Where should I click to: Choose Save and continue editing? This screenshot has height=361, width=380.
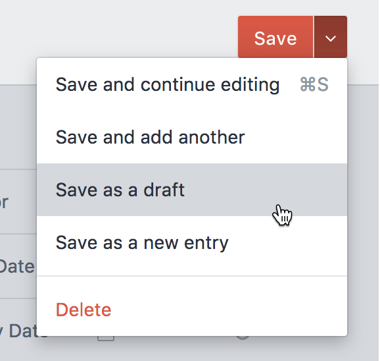pyautogui.click(x=192, y=84)
